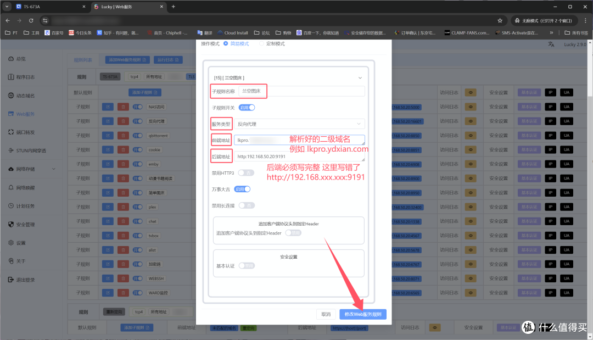Switch to the Lucky | Web服务 browser tab
The image size is (593, 340).
[128, 7]
